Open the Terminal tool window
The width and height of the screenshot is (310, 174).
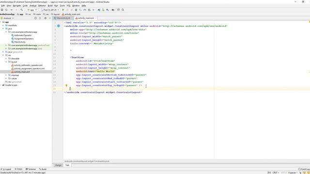click(31, 169)
